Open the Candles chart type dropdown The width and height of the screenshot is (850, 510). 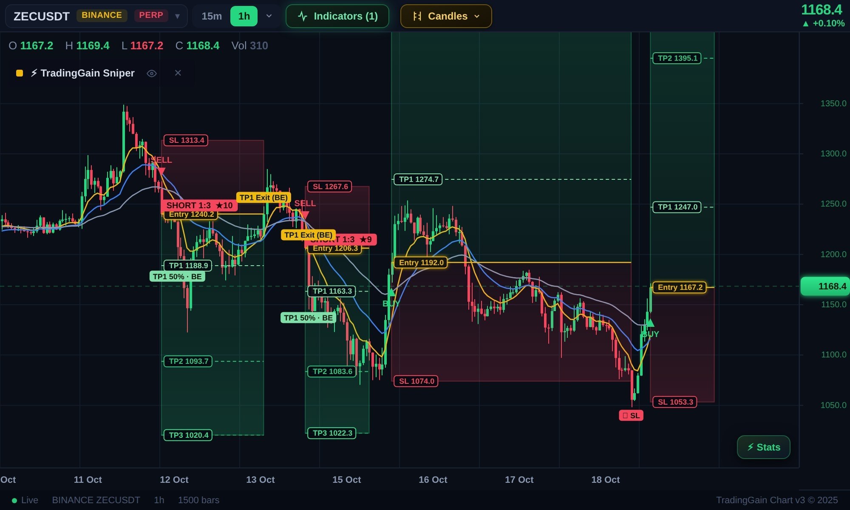[446, 16]
